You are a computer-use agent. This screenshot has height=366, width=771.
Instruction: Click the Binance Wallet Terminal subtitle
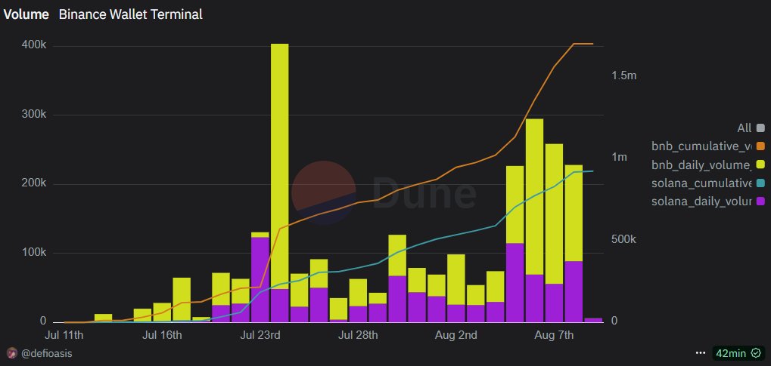click(x=131, y=14)
